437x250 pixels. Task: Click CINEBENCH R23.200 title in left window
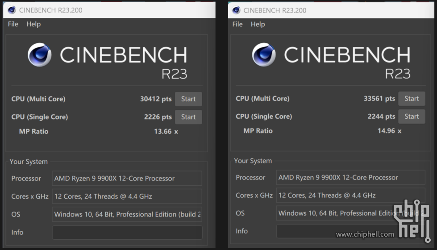51,10
